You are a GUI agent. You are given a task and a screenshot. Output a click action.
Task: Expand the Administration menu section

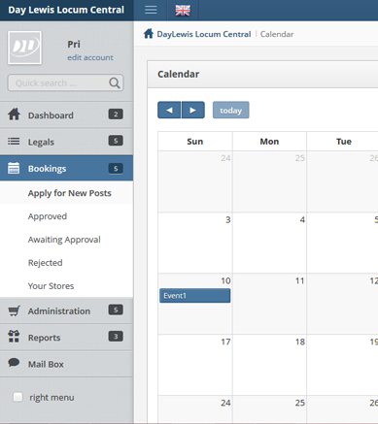pyautogui.click(x=66, y=310)
